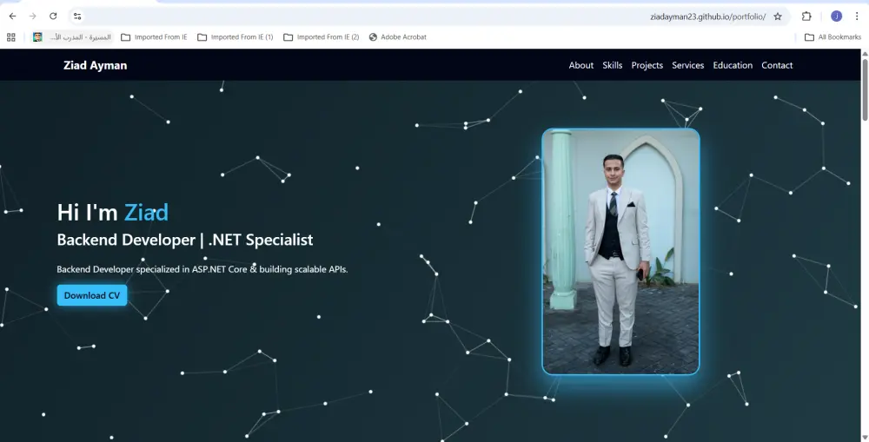
Task: Open the Chrome three-dot menu
Action: tap(857, 16)
